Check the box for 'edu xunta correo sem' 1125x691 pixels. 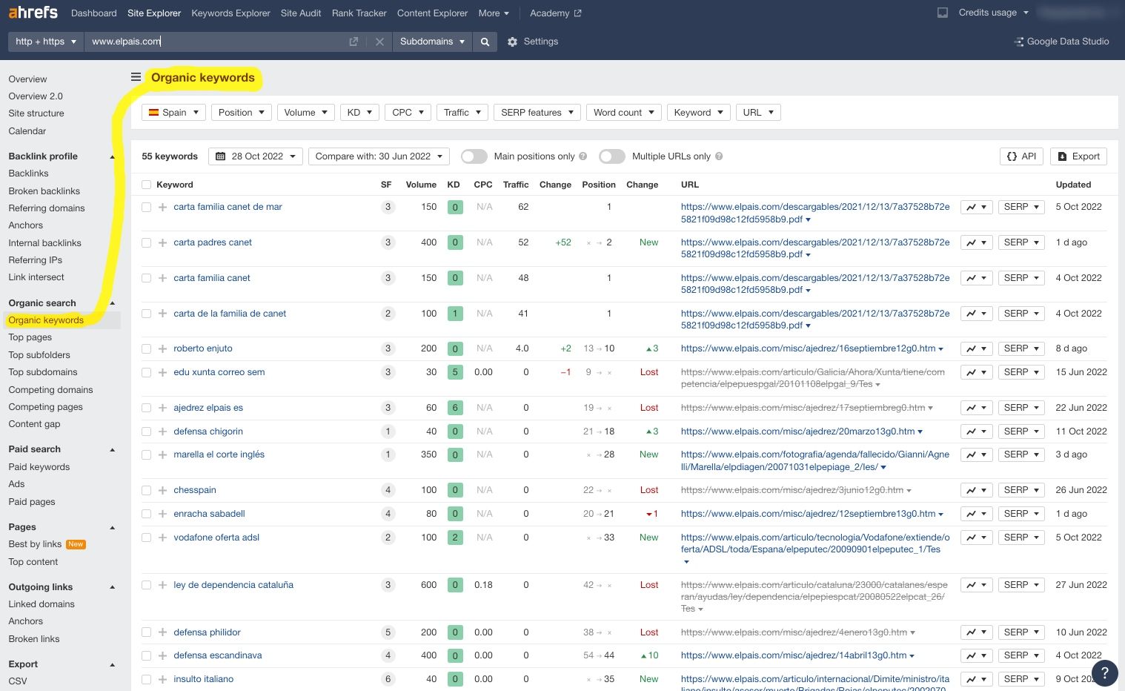coord(146,373)
